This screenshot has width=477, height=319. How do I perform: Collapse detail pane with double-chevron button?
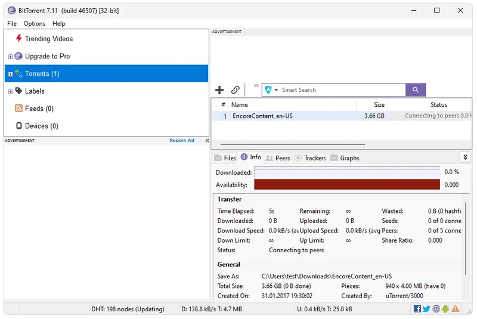point(465,157)
